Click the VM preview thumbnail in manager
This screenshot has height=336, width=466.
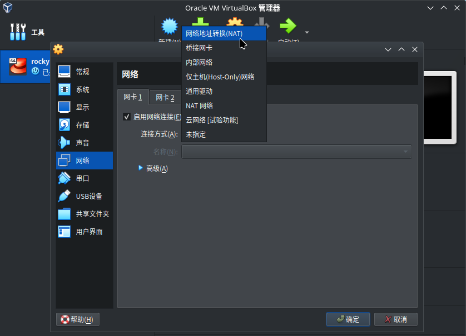(x=440, y=107)
